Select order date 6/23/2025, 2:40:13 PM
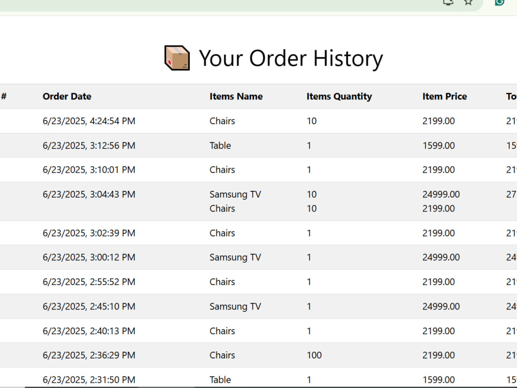Viewport: 517px width, 388px height. pos(89,331)
